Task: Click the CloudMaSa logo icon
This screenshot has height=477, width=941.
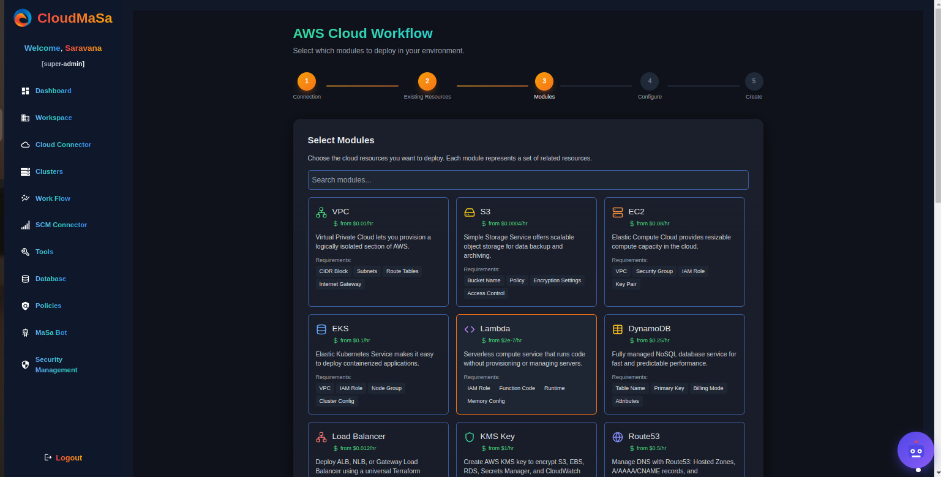Action: coord(23,18)
